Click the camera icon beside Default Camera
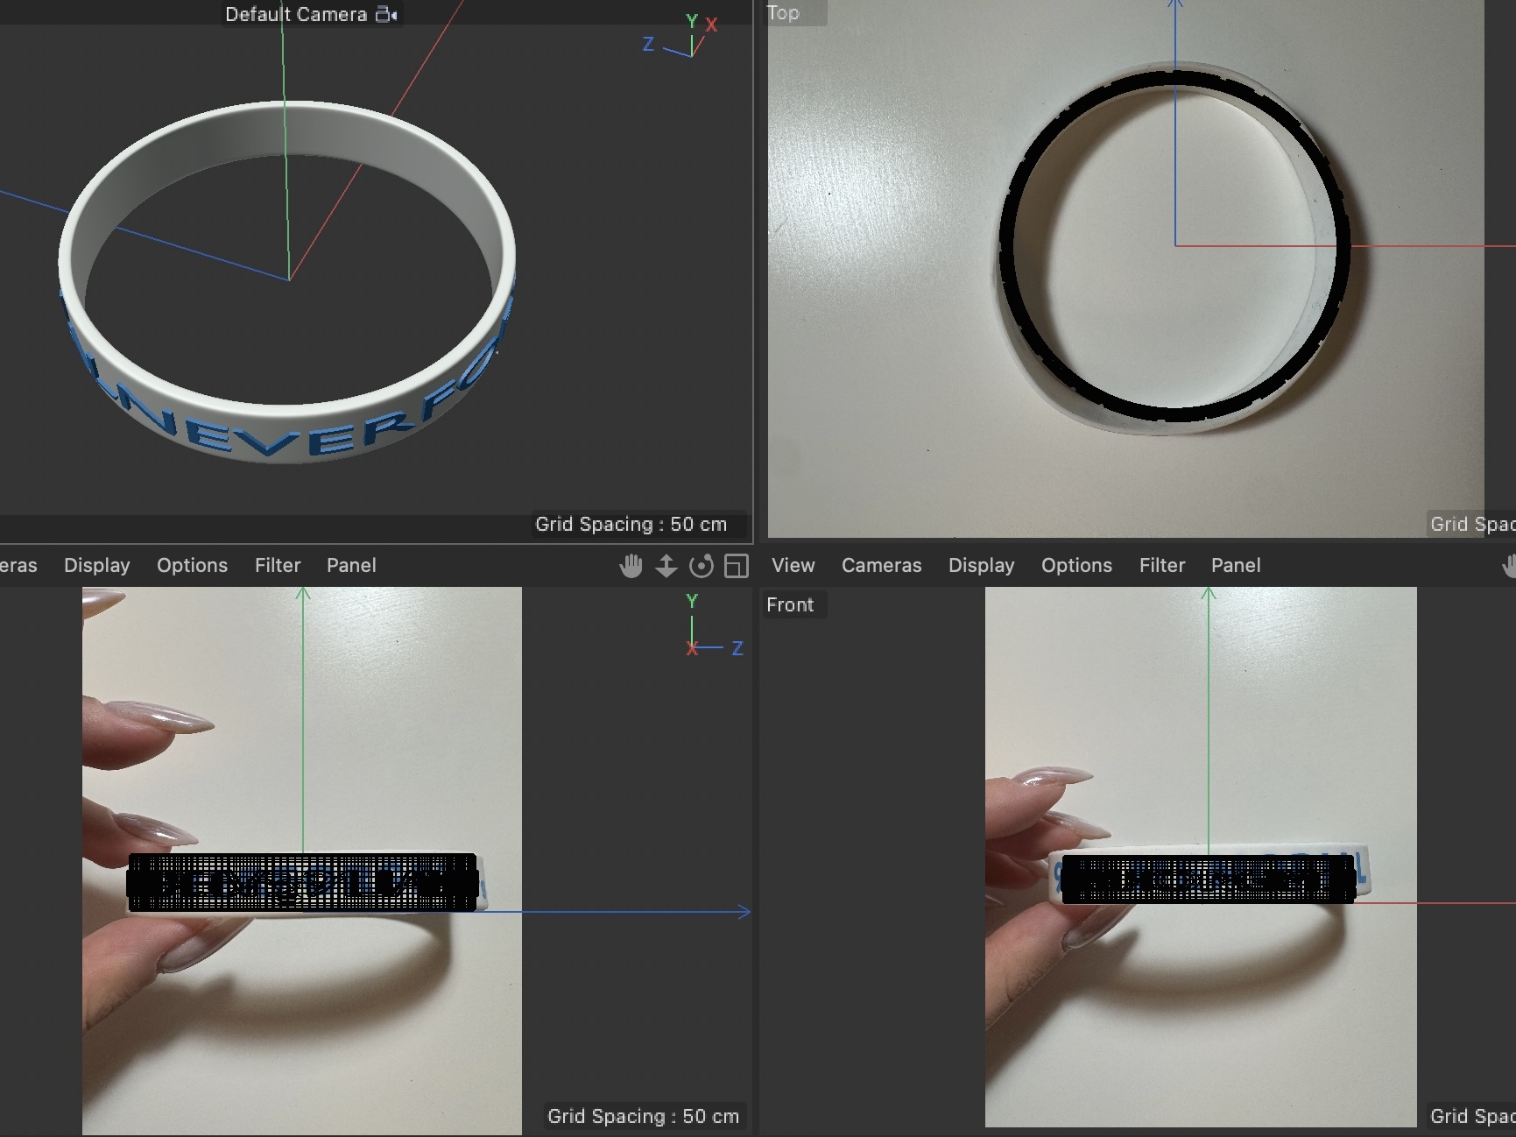Image resolution: width=1516 pixels, height=1137 pixels. [x=386, y=15]
